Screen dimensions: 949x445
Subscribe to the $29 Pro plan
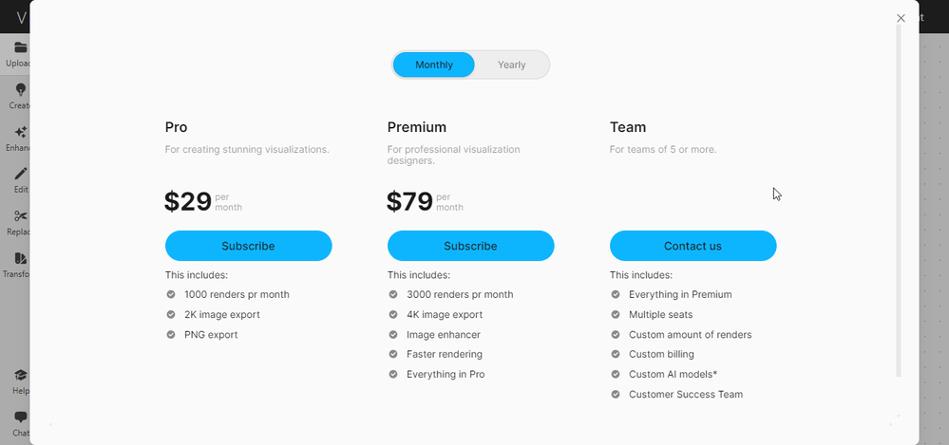click(x=248, y=246)
